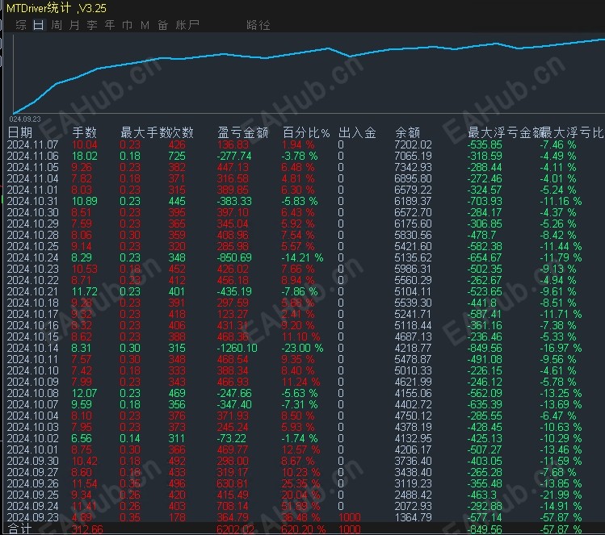Viewport: 605px width, 535px height.
Task: Select the 2024.10.14 date cell
Action: pyautogui.click(x=33, y=348)
